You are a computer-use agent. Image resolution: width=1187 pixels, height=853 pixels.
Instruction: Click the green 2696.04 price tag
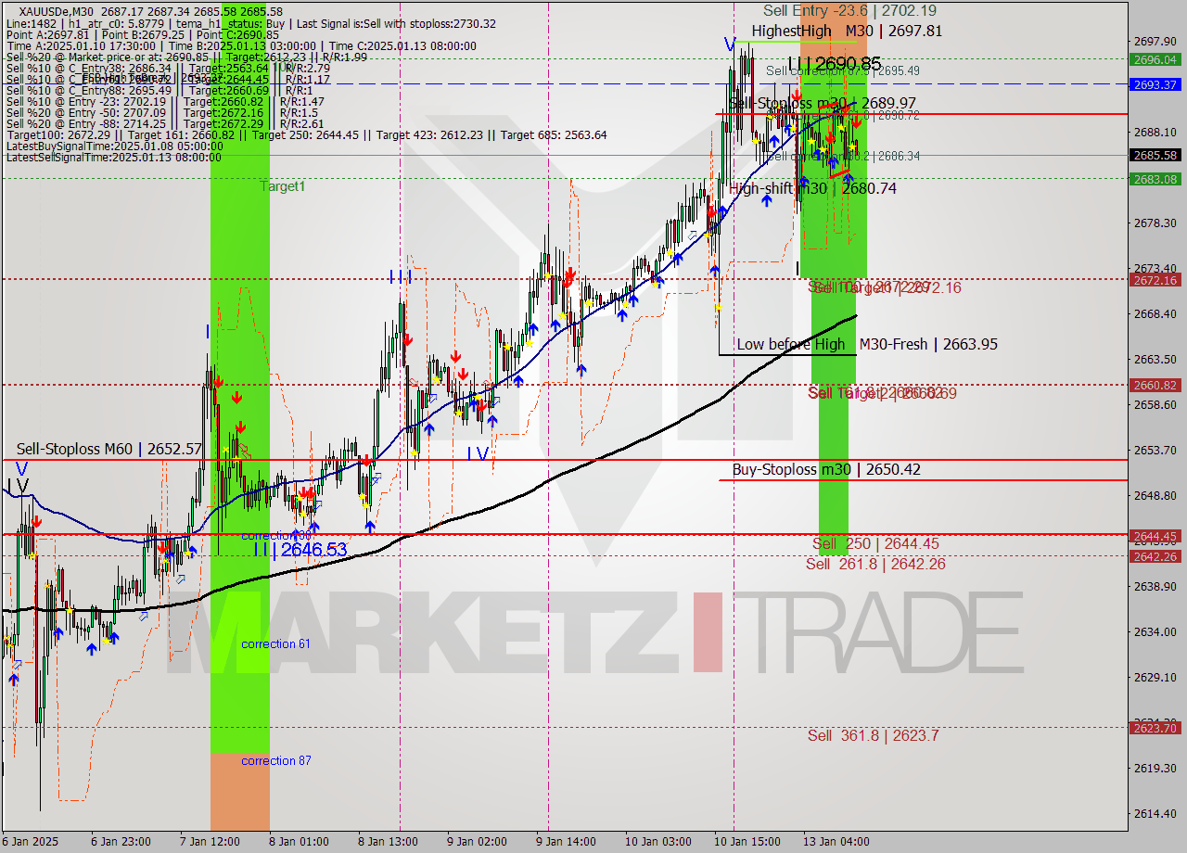coord(1155,59)
